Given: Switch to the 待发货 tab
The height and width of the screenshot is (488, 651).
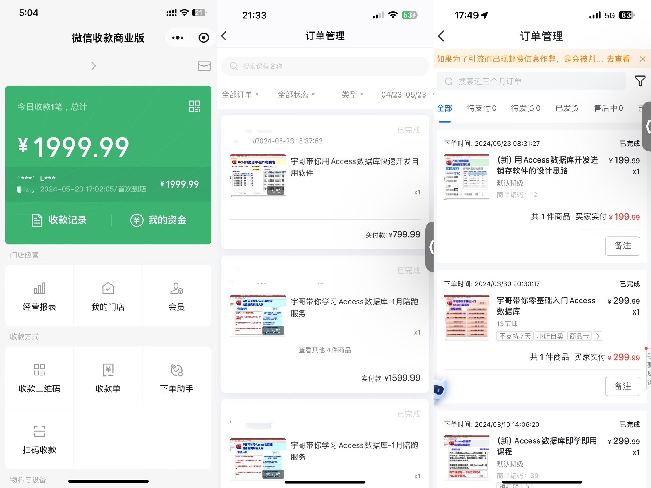Looking at the screenshot, I should [526, 108].
